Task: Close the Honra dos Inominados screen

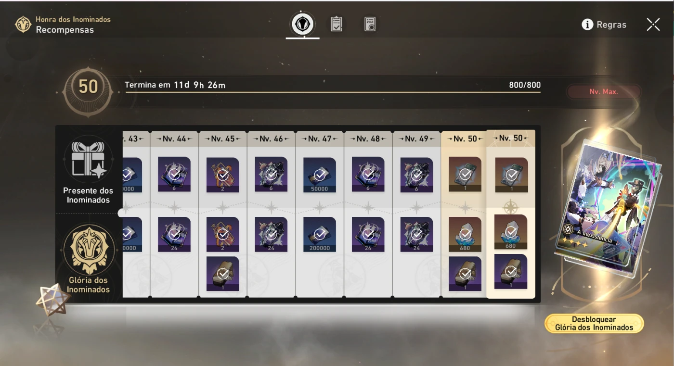Action: coord(653,25)
